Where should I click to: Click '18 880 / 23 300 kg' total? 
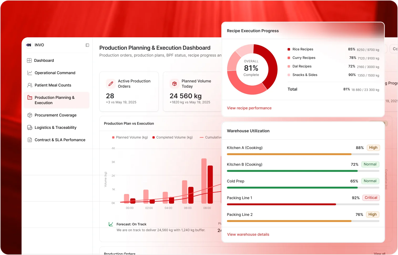[365, 90]
